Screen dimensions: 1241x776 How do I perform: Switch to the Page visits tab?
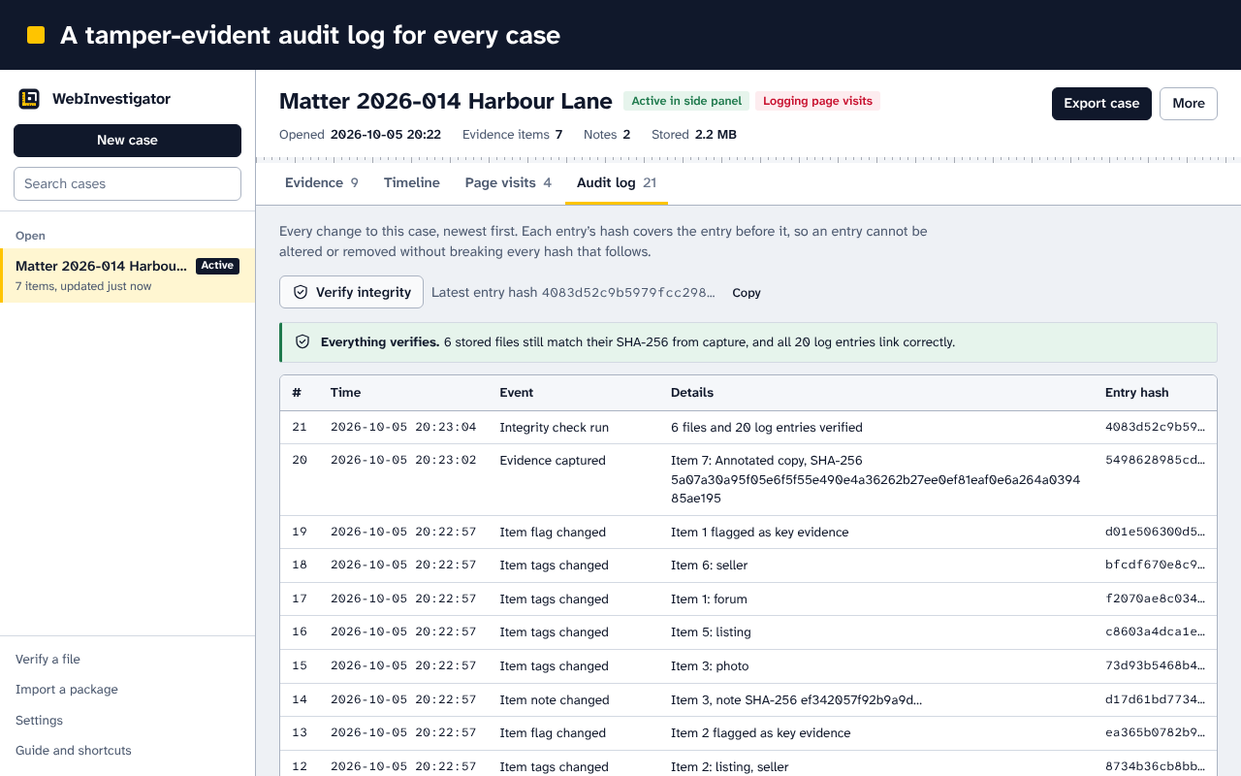[x=508, y=182]
